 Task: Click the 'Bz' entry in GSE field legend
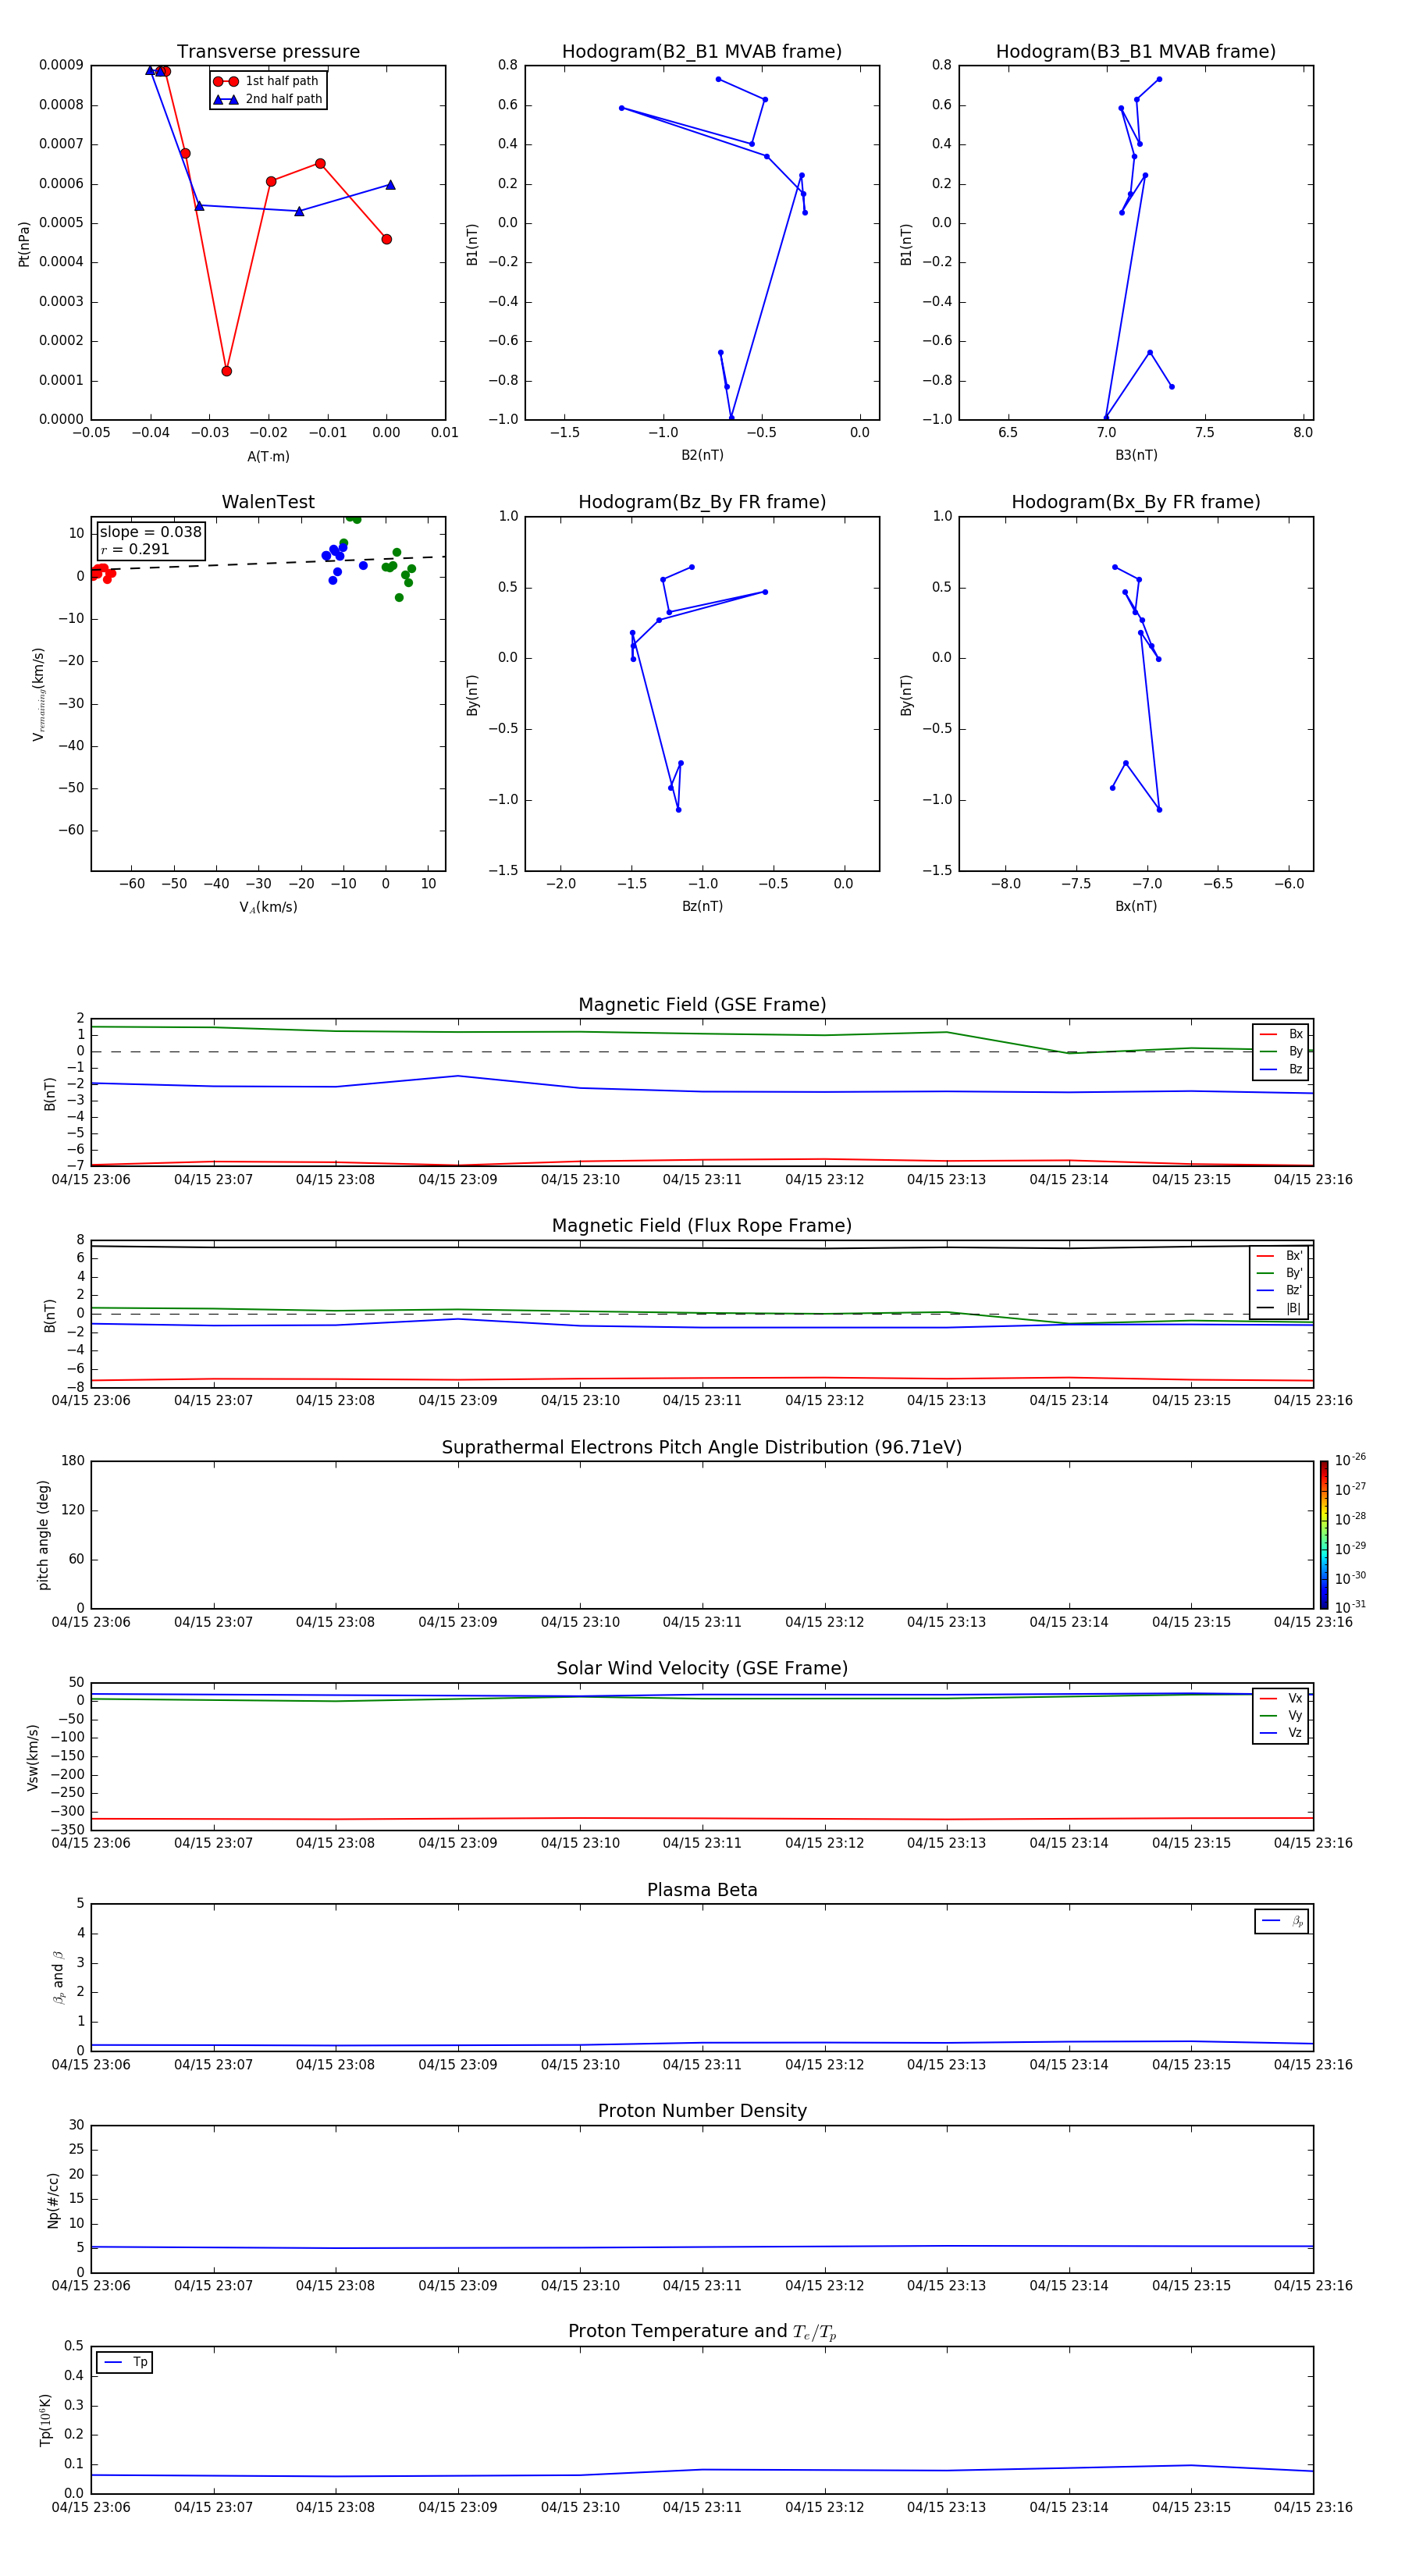pos(1281,1070)
